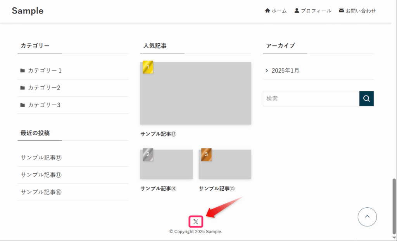397x241 pixels.
Task: Click the gold rank 1 badge
Action: pyautogui.click(x=148, y=67)
